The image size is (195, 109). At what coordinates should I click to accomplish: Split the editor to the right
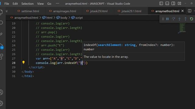[190, 11]
